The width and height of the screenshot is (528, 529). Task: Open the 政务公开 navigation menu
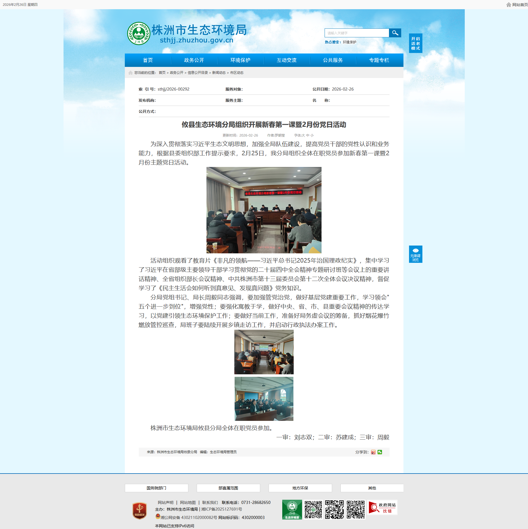point(194,60)
